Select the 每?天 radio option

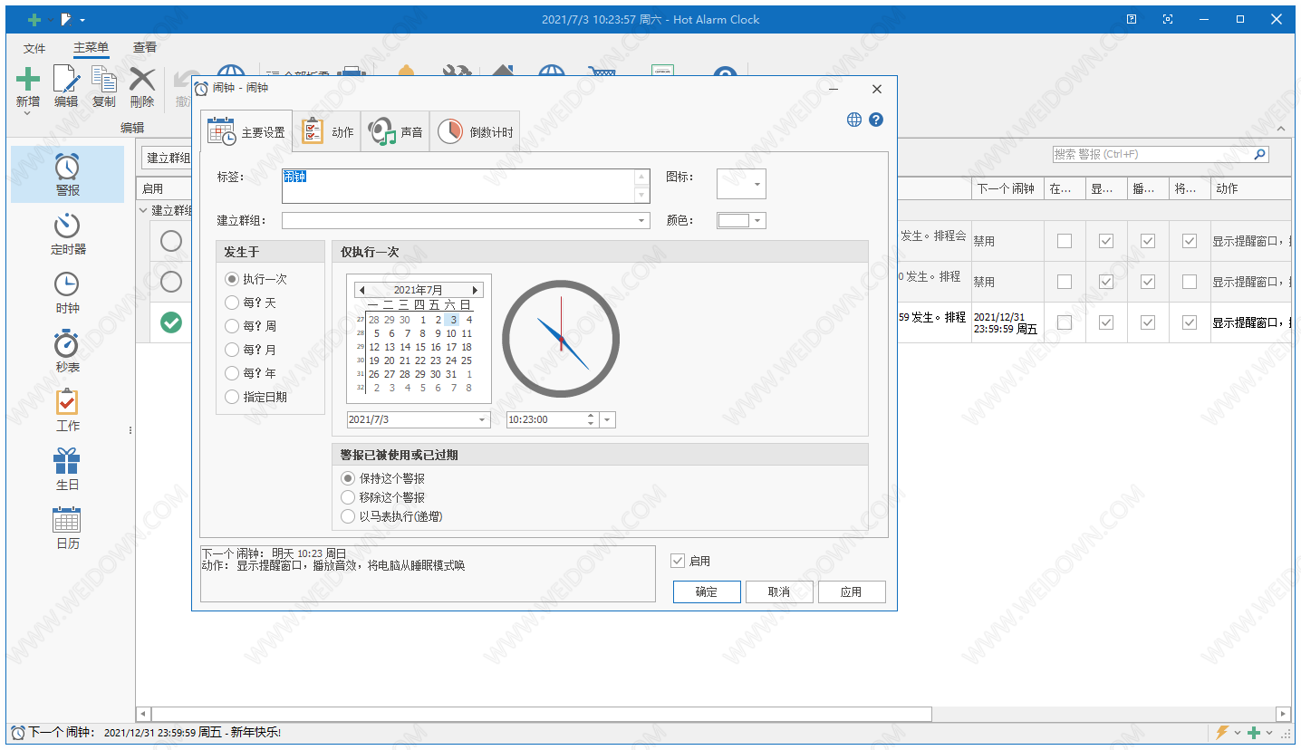[250, 303]
